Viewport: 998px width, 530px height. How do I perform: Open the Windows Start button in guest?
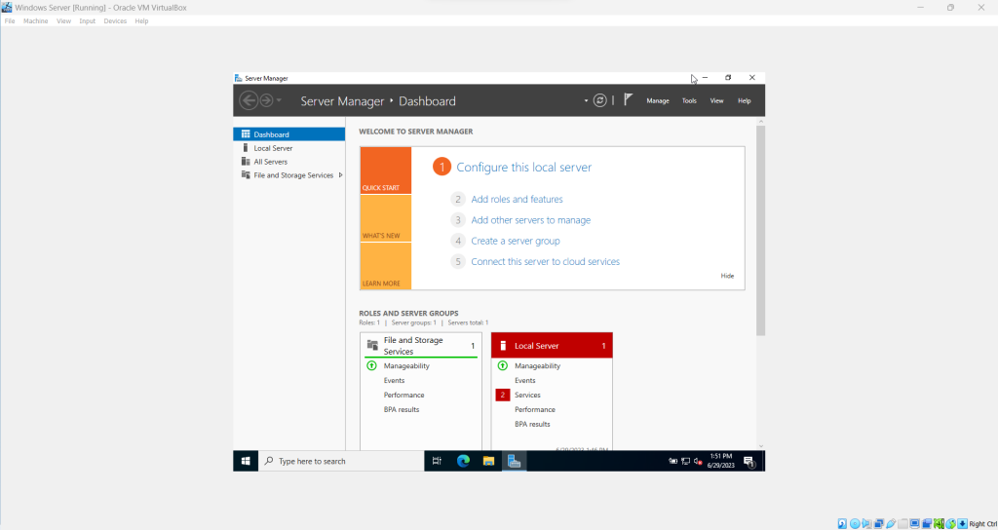coord(246,461)
